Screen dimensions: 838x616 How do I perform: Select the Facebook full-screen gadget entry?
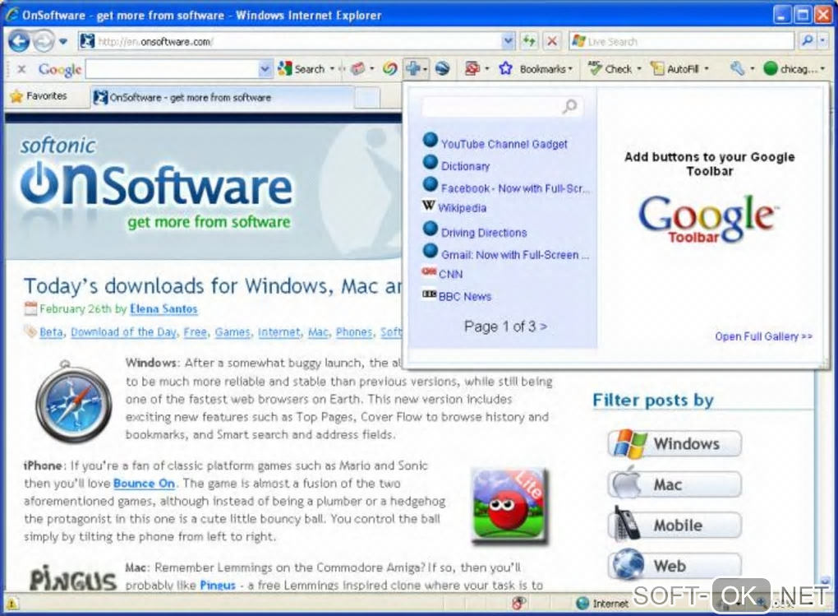click(505, 187)
